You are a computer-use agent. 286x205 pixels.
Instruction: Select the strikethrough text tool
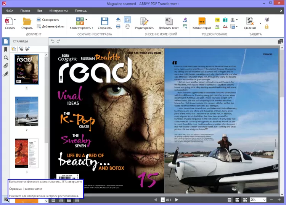(225, 27)
